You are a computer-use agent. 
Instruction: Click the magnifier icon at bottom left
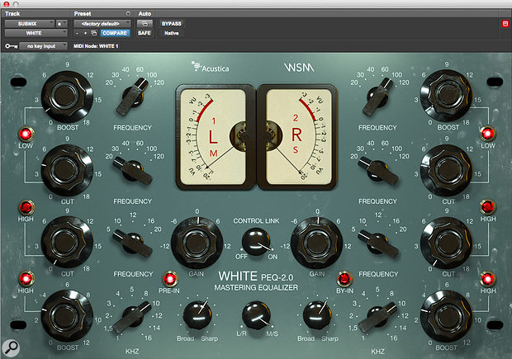[x=11, y=348]
